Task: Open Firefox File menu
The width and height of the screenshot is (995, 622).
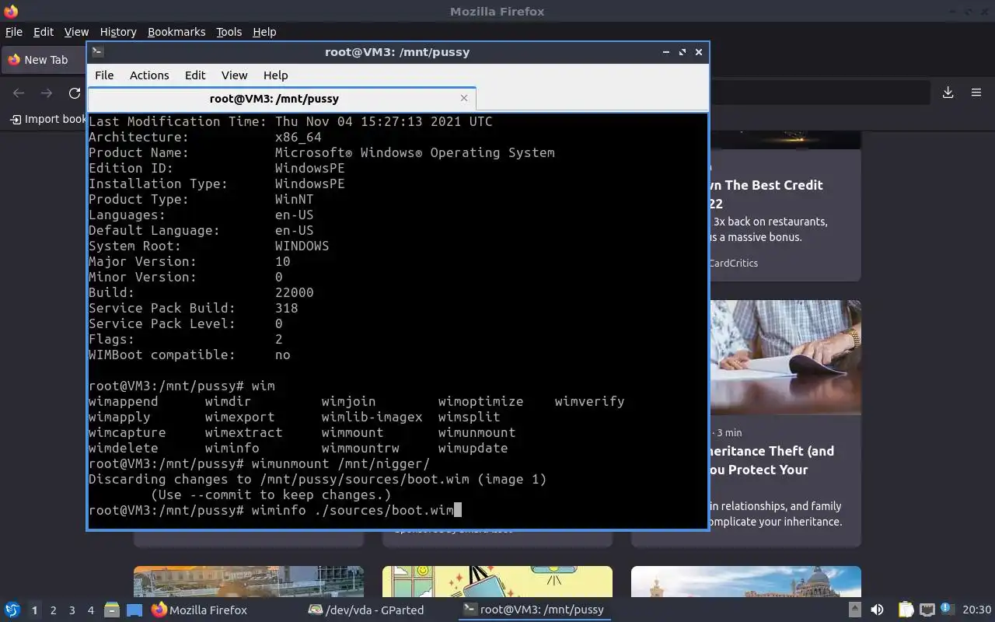Action: (14, 32)
